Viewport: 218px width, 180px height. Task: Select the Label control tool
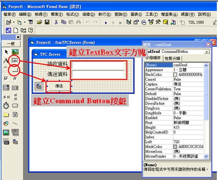point(6,61)
